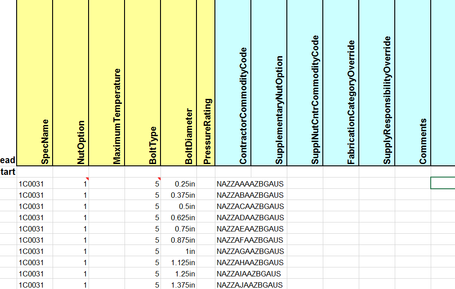Select SpecName 1C0031 in the 1in row
455x289 pixels.
(35, 251)
